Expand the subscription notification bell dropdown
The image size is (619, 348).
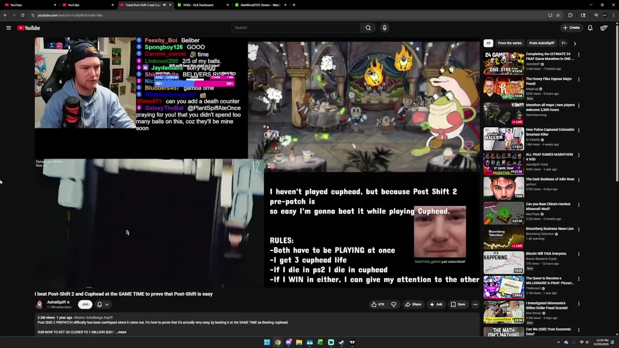tap(103, 304)
